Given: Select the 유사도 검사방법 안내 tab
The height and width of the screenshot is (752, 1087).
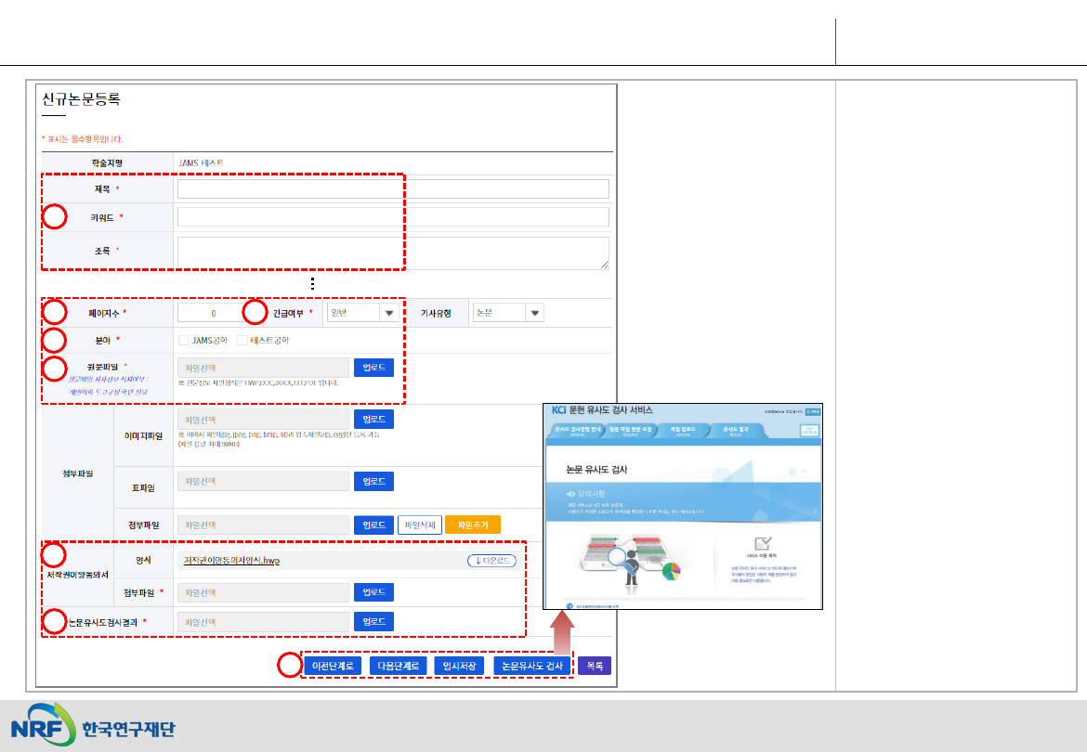Looking at the screenshot, I should coord(578,431).
